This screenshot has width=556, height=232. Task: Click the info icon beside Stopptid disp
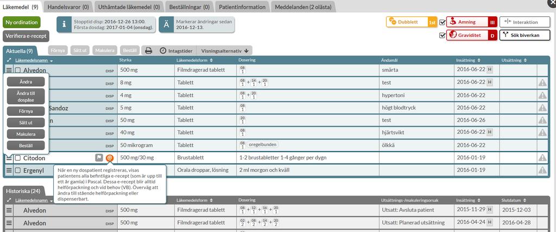tap(64, 24)
